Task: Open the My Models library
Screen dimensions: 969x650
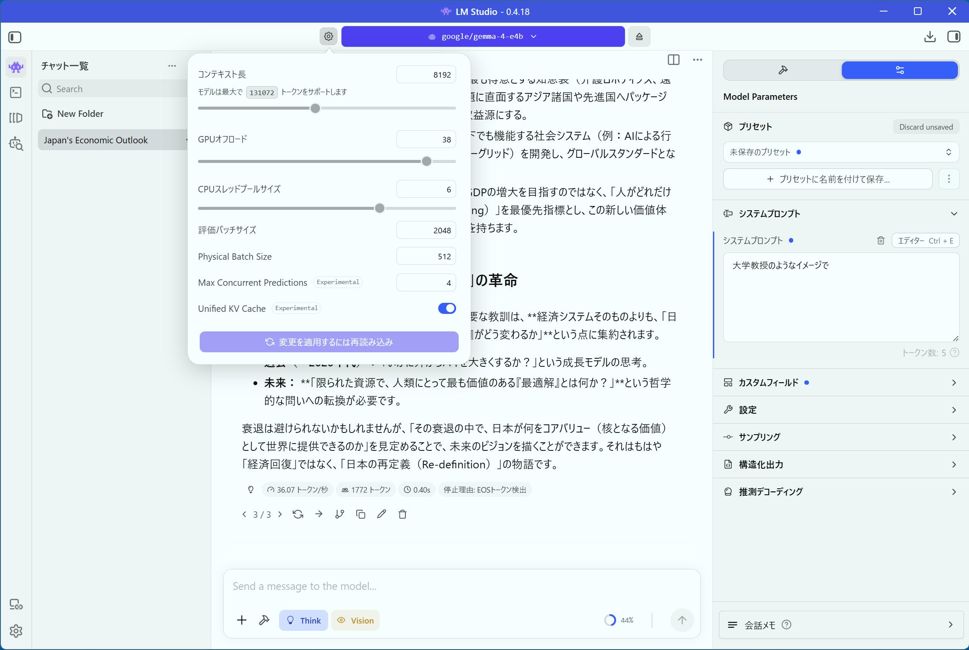Action: (x=16, y=118)
